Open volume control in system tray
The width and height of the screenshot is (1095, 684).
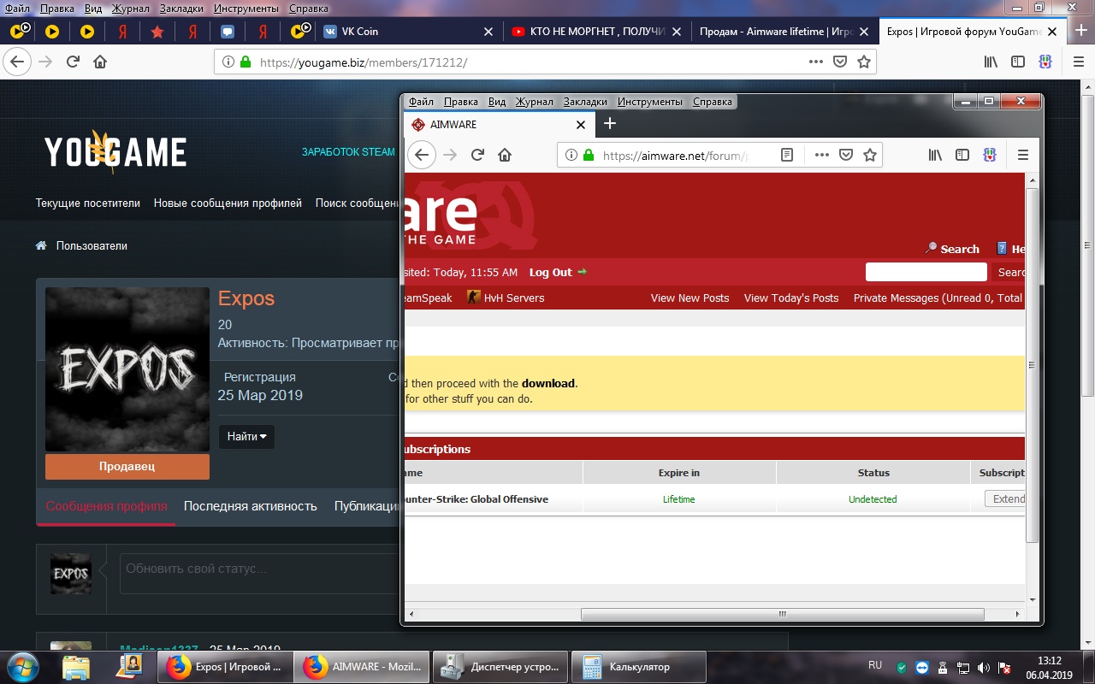click(984, 667)
